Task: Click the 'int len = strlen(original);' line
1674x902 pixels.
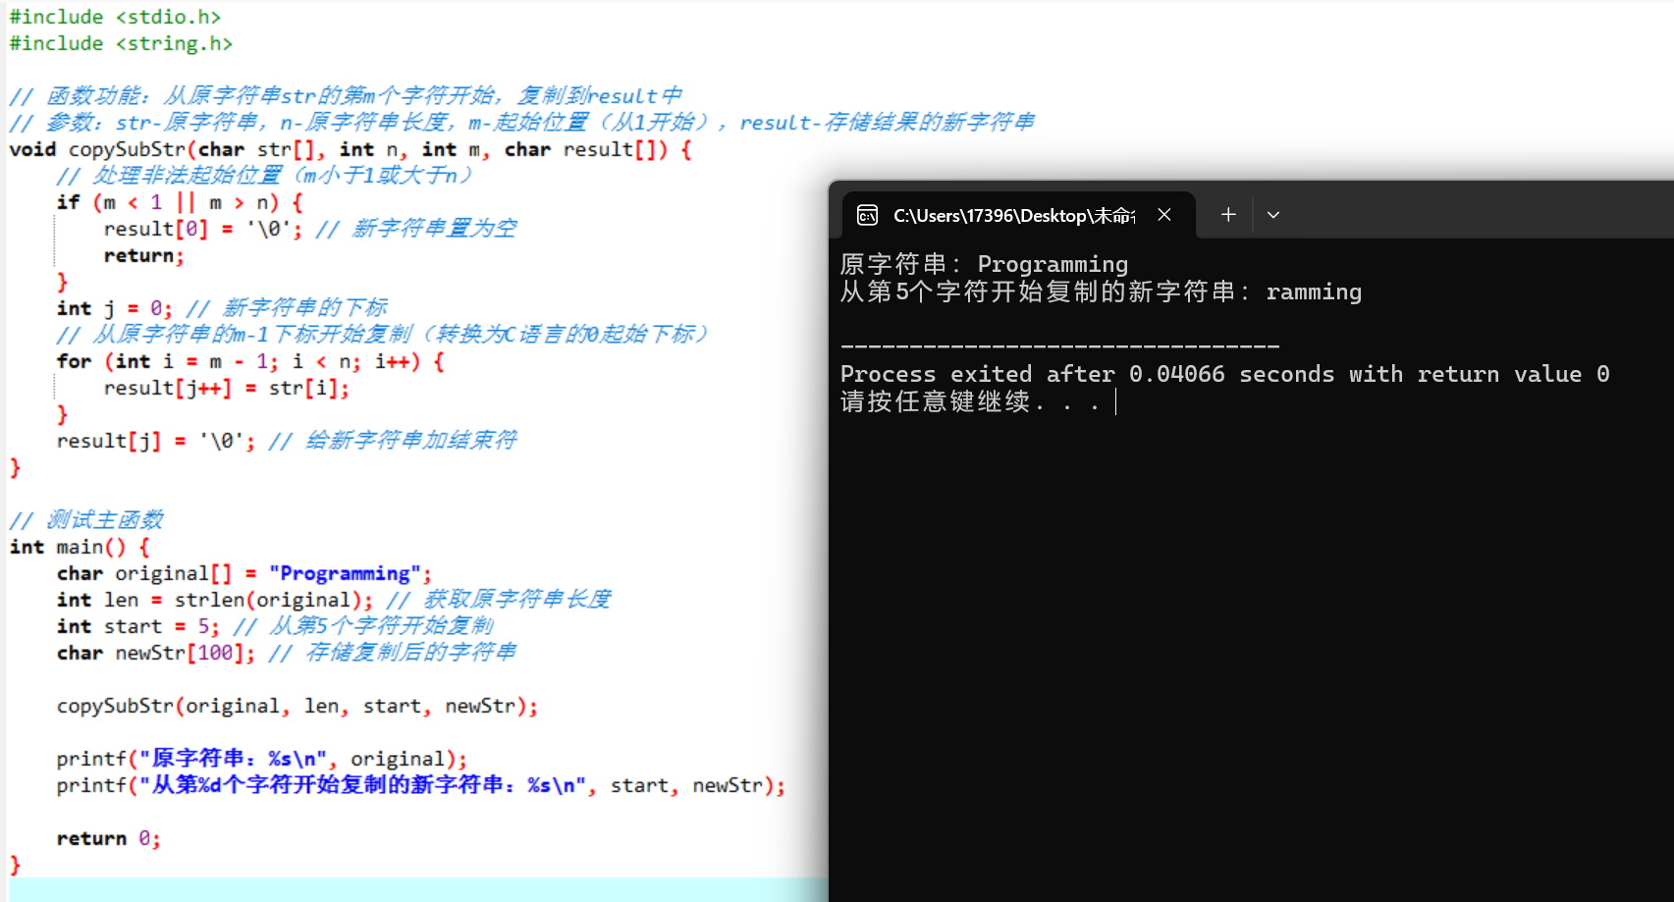Action: tap(214, 600)
